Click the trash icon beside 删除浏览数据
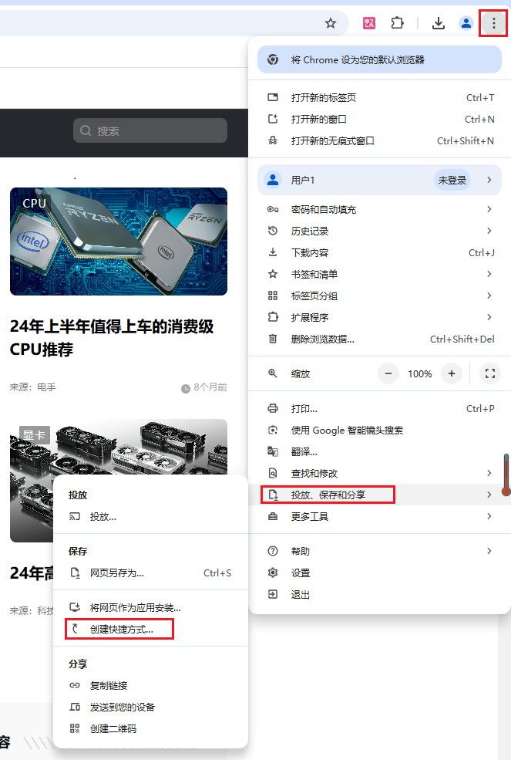Screen dimensions: 511x760 coord(273,339)
